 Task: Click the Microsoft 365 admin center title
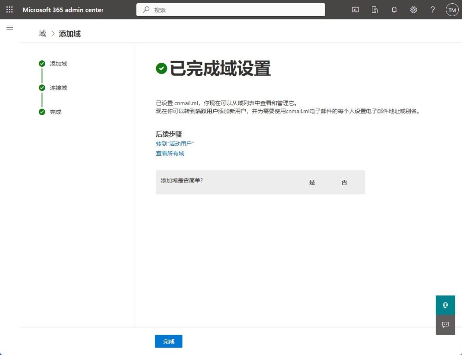pyautogui.click(x=63, y=10)
